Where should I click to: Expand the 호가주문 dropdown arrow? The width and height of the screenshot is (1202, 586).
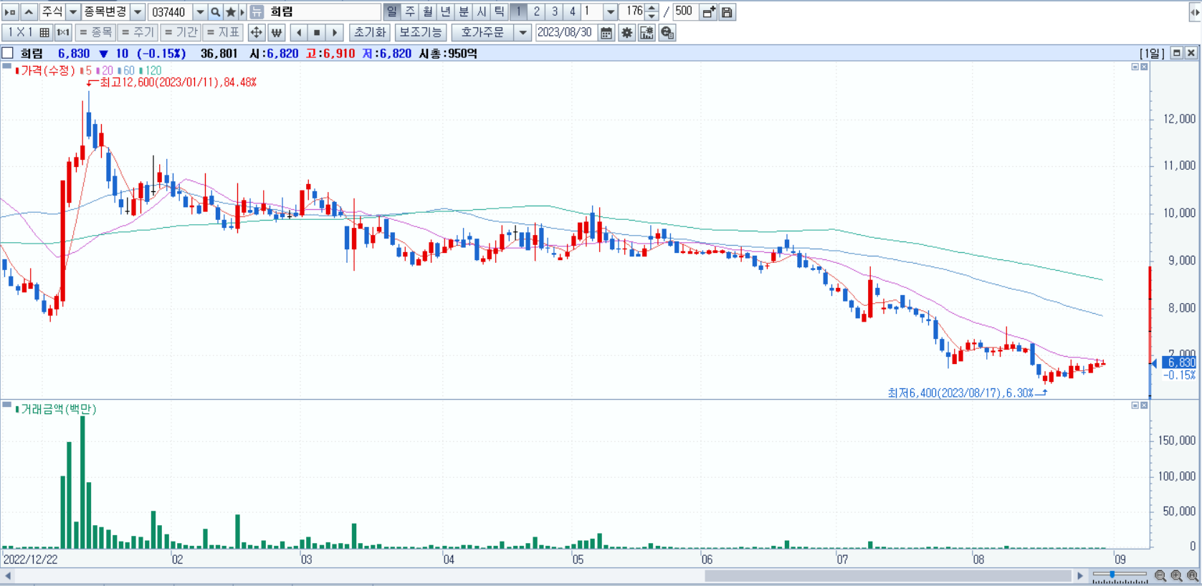point(523,32)
